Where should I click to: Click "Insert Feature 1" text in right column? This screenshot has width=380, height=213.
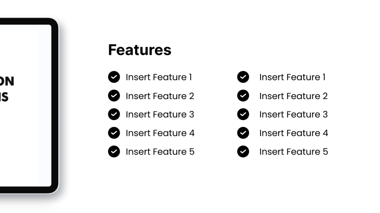click(292, 77)
